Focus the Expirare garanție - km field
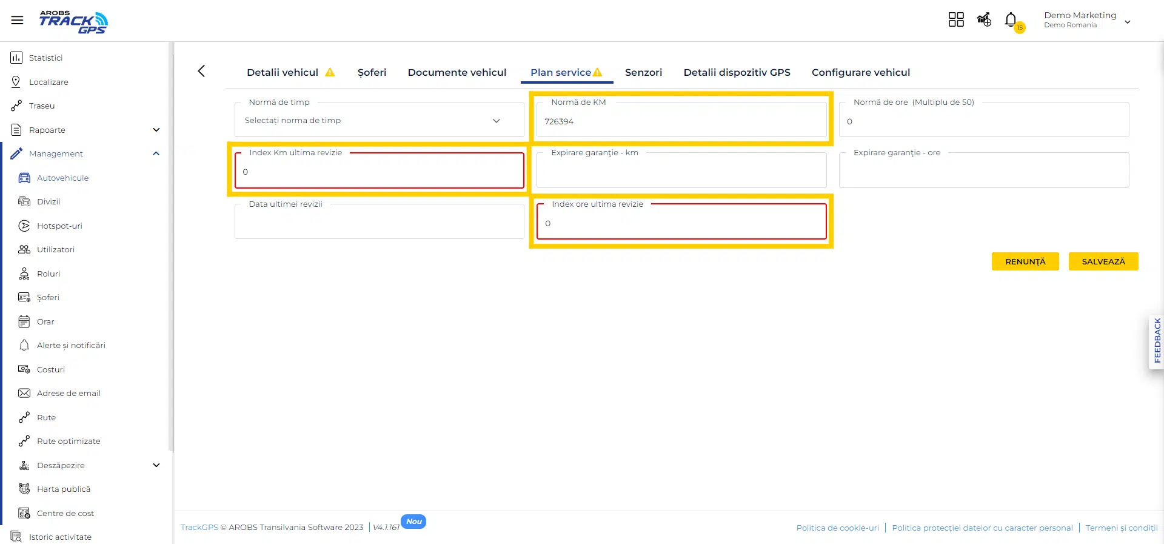The image size is (1164, 544). point(681,170)
